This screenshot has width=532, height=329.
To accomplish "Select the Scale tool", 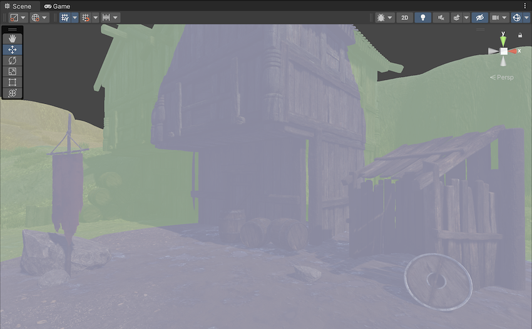I will (13, 71).
